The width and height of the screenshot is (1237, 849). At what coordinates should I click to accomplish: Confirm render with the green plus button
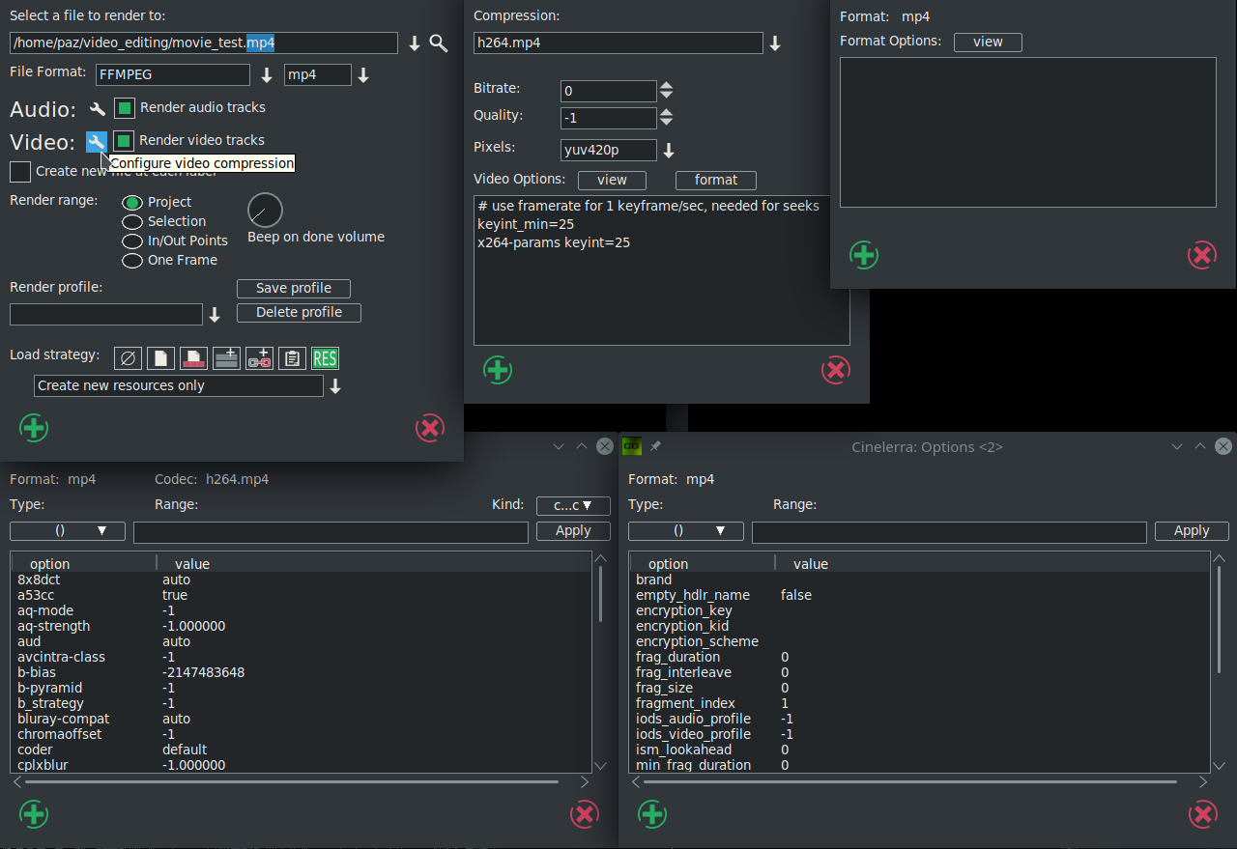click(34, 428)
